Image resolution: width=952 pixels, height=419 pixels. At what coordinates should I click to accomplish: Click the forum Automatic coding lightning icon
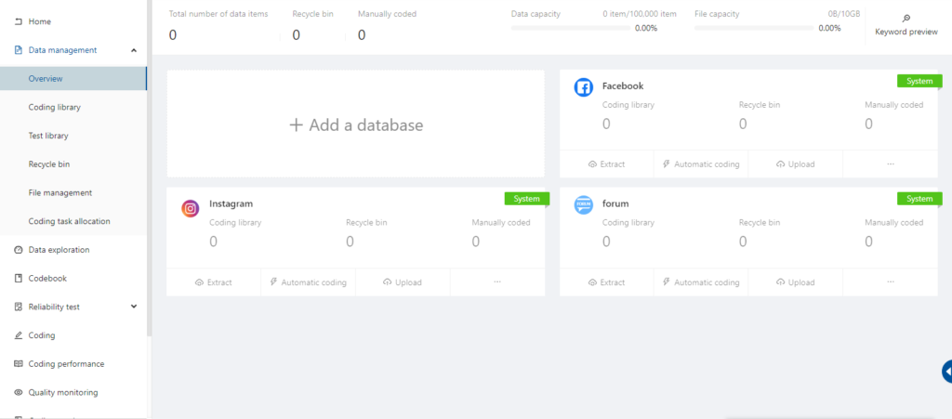pyautogui.click(x=666, y=282)
